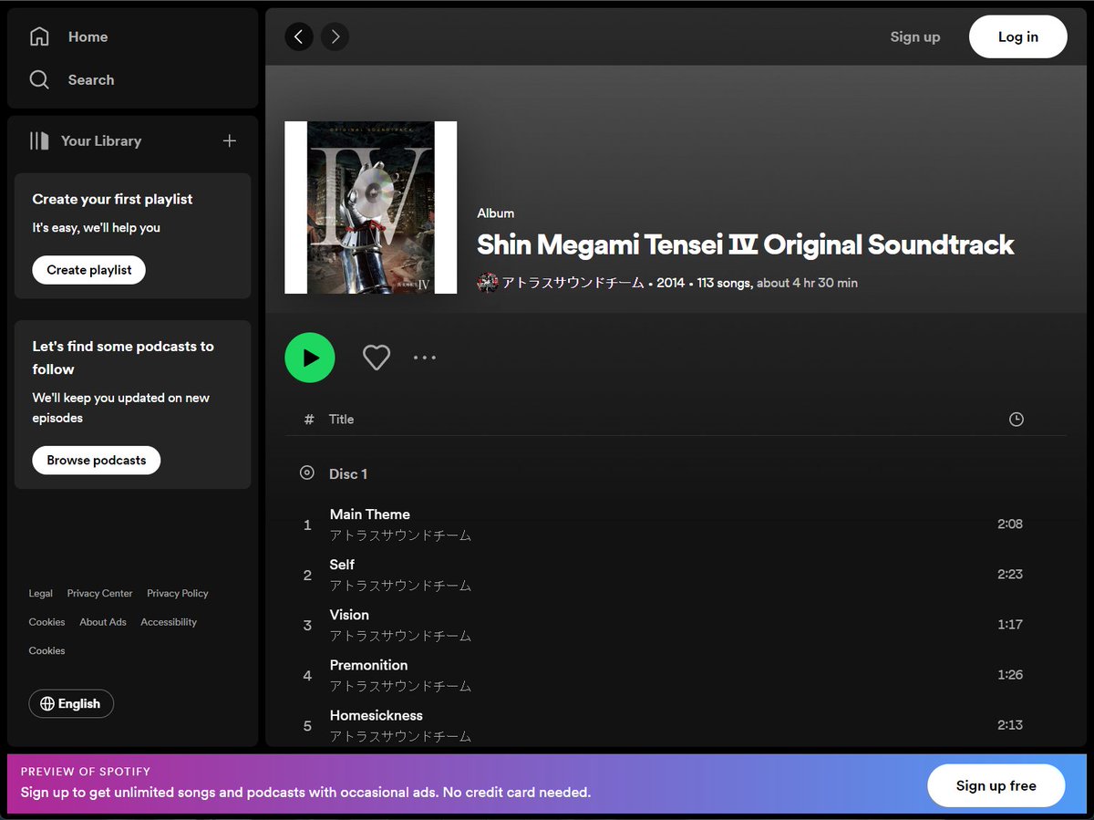Open Search from the sidebar
The width and height of the screenshot is (1094, 820).
point(71,79)
